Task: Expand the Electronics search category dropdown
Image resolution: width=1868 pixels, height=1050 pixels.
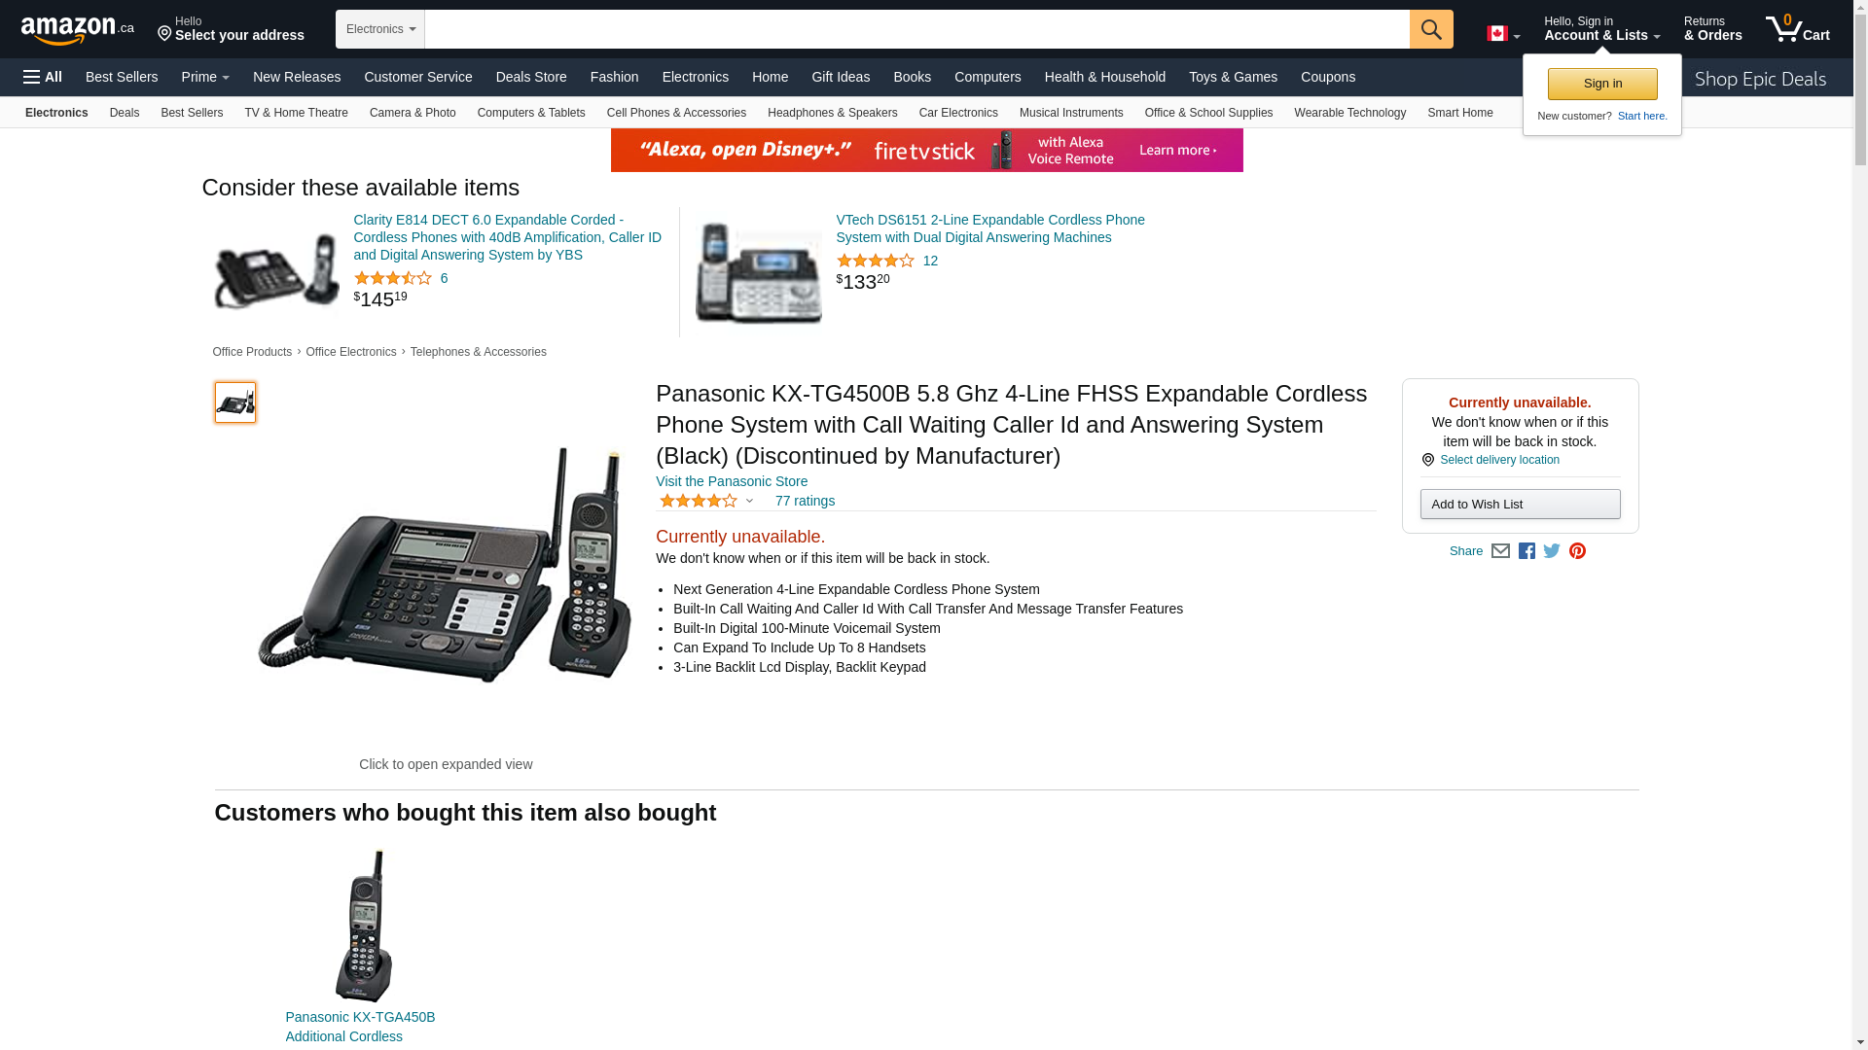Action: [x=380, y=29]
